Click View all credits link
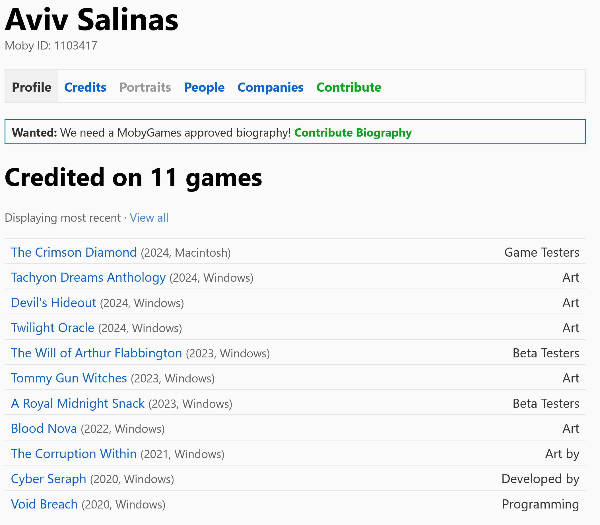This screenshot has width=600, height=525. [x=149, y=218]
